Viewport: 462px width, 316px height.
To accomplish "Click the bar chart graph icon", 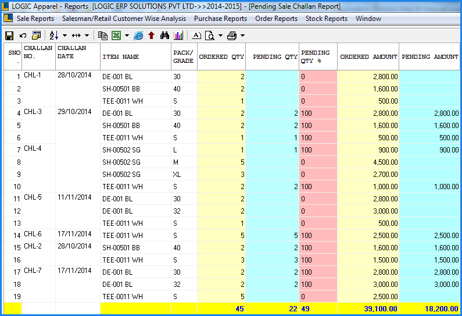I will (178, 35).
